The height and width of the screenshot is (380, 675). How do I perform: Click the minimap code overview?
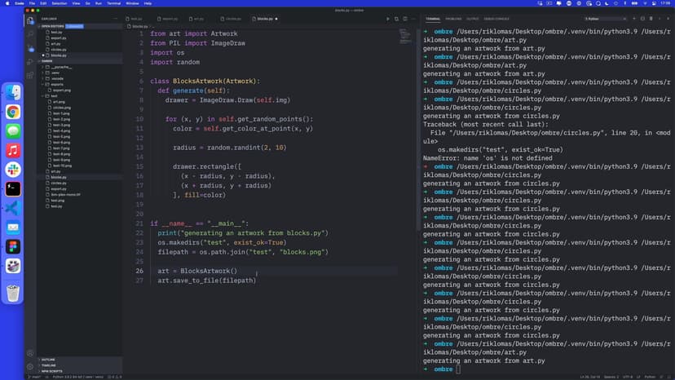coord(406,37)
